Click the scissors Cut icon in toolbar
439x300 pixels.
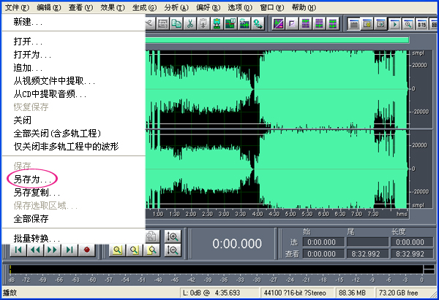[190, 24]
